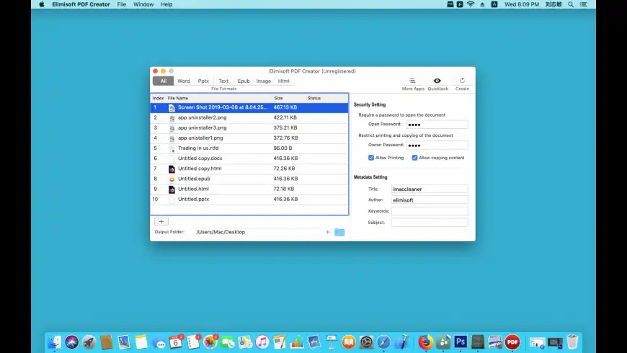The height and width of the screenshot is (353, 627).
Task: Select the Pptx file format tab
Action: [203, 81]
